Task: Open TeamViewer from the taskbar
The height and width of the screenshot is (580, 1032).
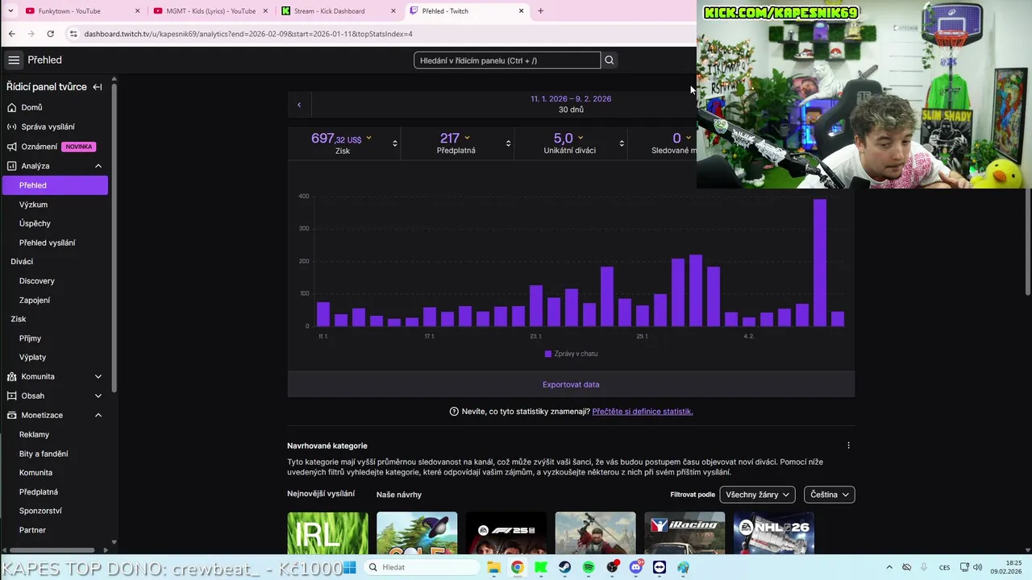Action: coord(660,567)
